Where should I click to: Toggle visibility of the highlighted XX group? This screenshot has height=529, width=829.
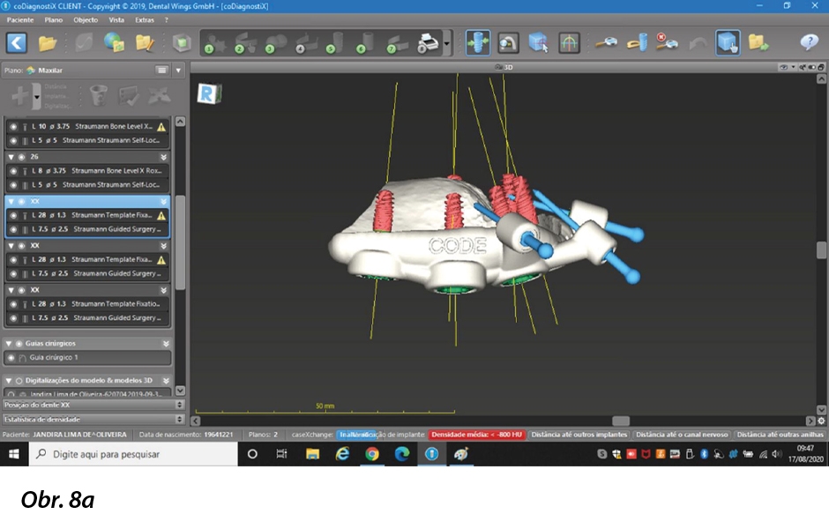(x=22, y=201)
